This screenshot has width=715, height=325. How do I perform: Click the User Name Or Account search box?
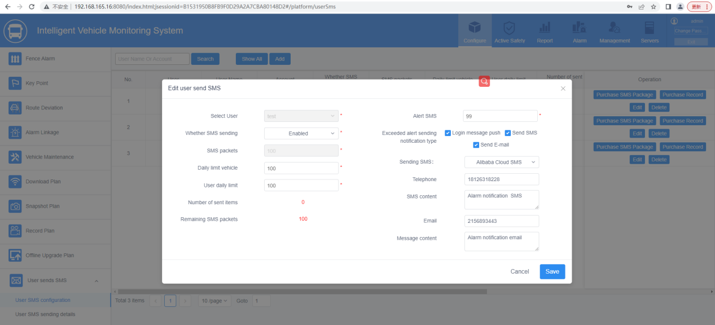tap(152, 59)
